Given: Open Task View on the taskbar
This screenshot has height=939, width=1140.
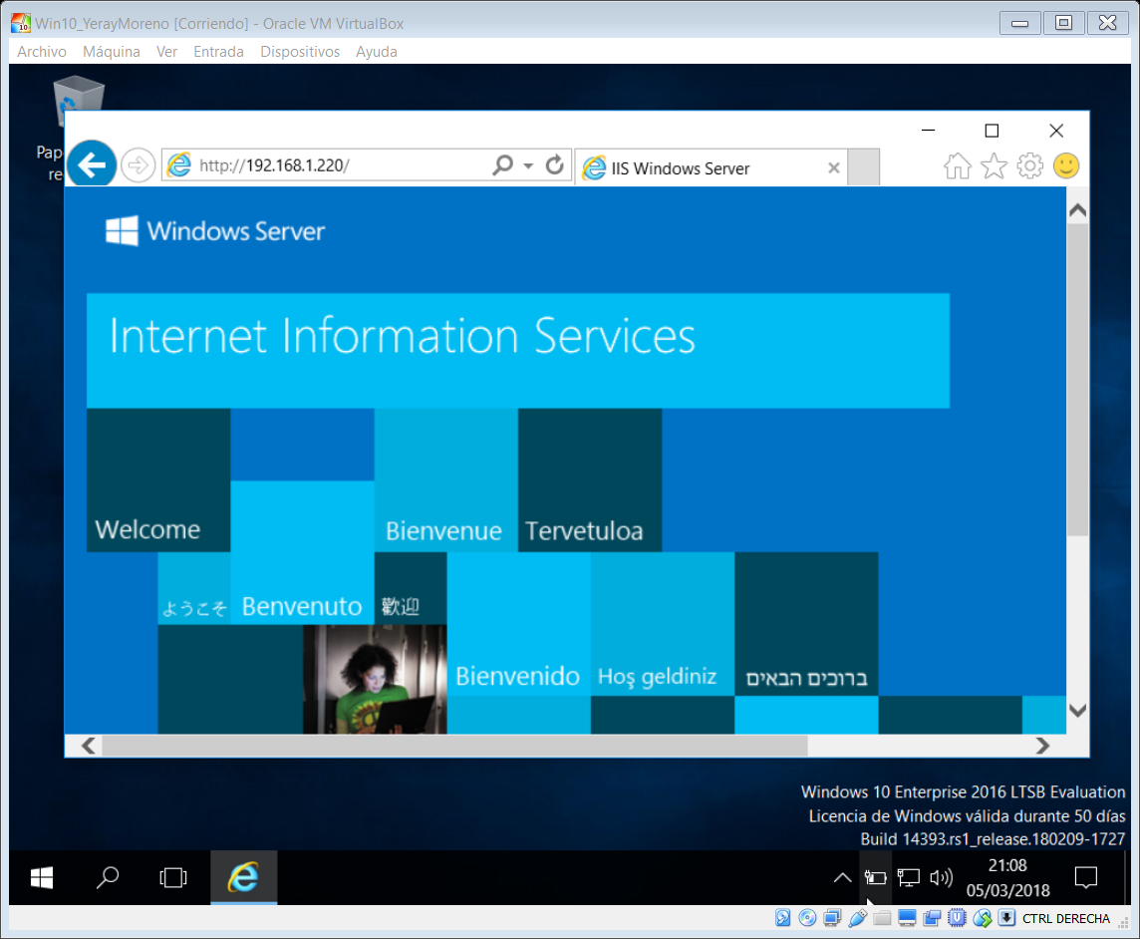Looking at the screenshot, I should point(173,878).
